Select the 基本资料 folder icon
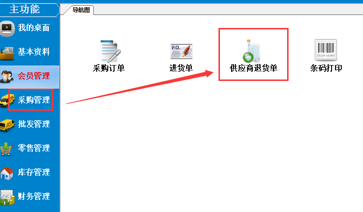The height and width of the screenshot is (212, 363). [7, 53]
